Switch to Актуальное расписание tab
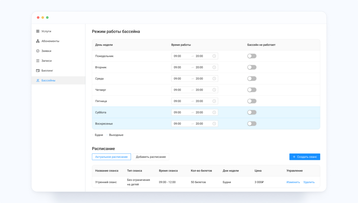 pyautogui.click(x=111, y=157)
